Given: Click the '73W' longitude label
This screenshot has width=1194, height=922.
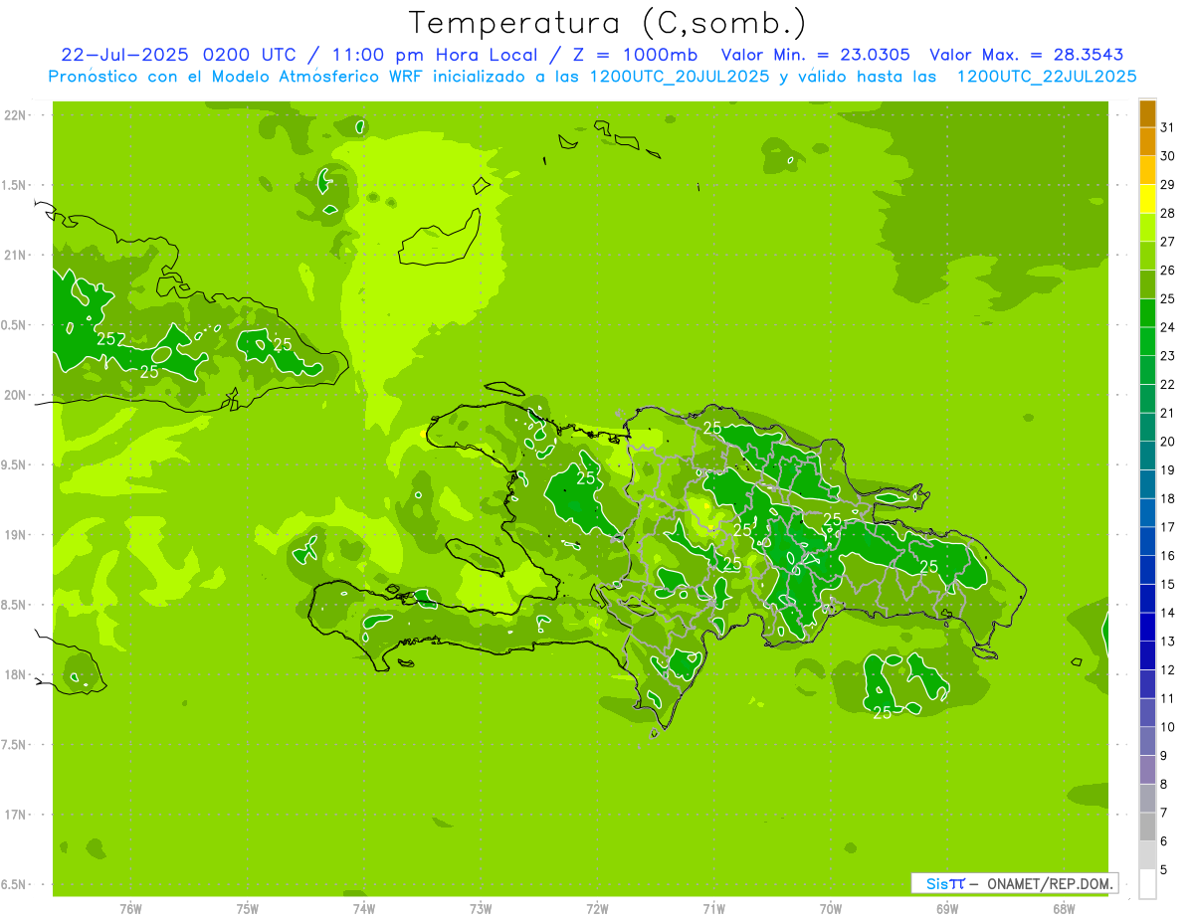Looking at the screenshot, I should point(481,909).
